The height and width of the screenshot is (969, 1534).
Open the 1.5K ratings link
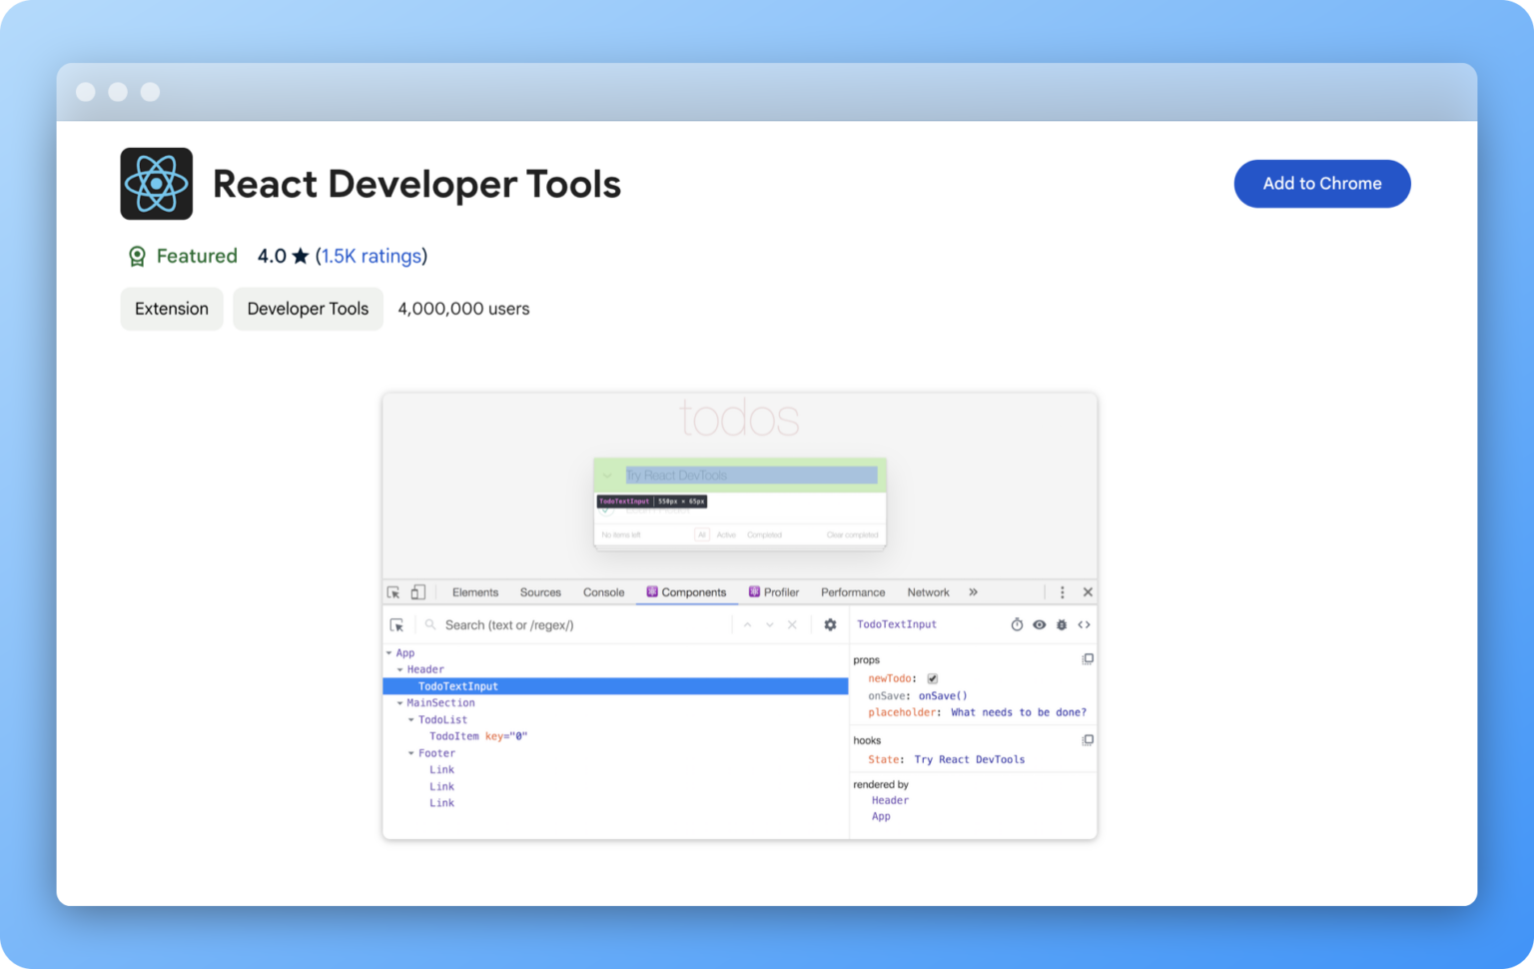pyautogui.click(x=372, y=256)
